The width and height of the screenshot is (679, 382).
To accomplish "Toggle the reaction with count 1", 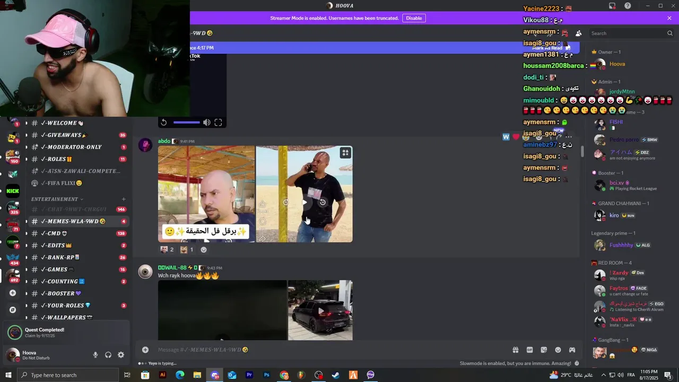I will coord(187,249).
